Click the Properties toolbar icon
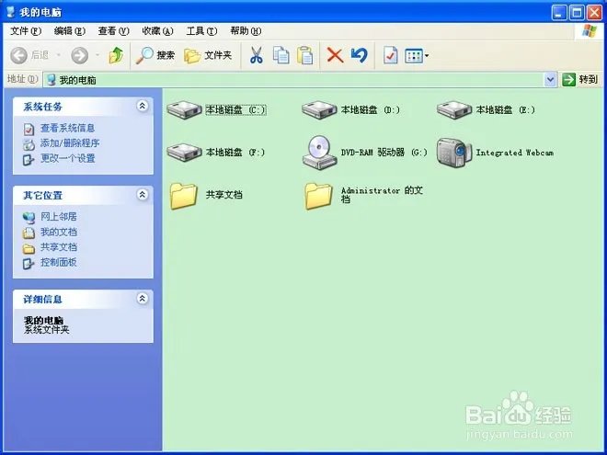This screenshot has height=455, width=607. pyautogui.click(x=390, y=55)
